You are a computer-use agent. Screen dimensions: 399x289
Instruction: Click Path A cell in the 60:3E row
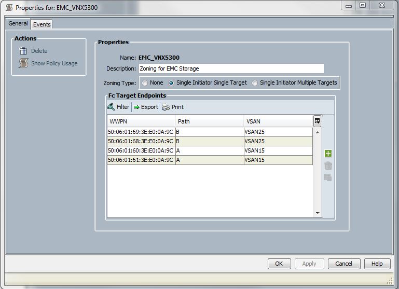(210, 150)
